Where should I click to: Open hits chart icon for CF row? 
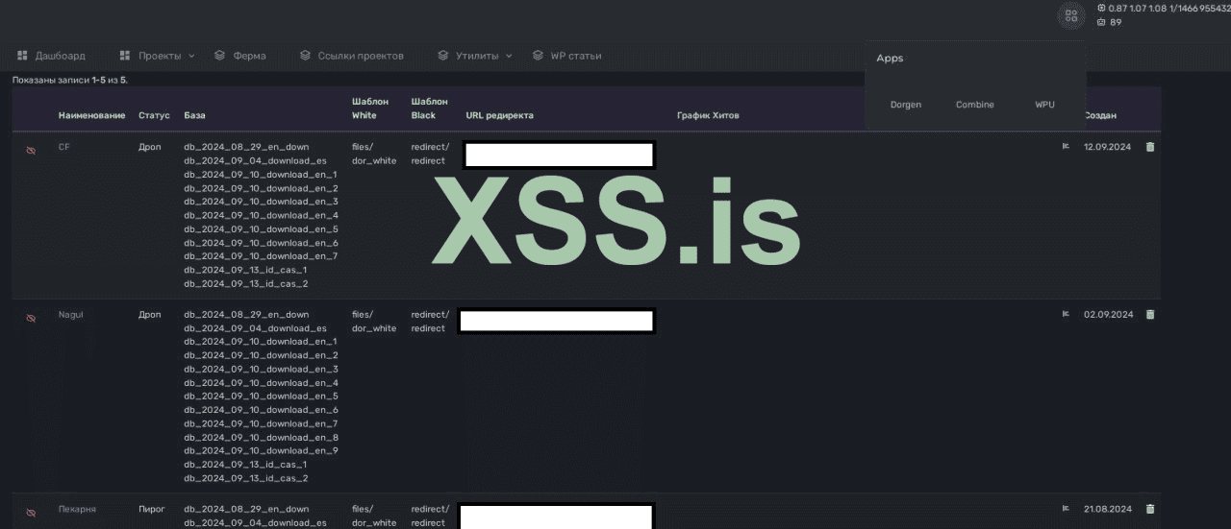[1066, 147]
